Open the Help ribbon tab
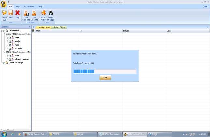 40,7
